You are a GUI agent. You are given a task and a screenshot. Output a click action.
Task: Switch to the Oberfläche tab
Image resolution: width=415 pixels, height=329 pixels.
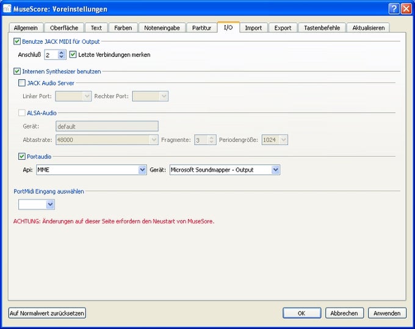[x=64, y=28]
